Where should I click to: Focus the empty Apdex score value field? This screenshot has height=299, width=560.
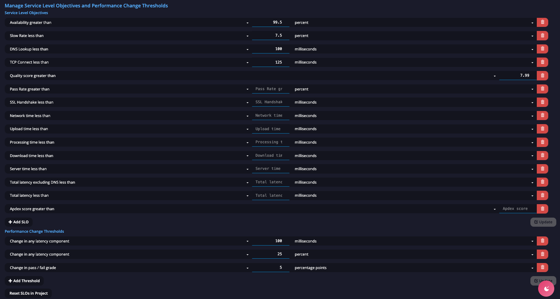point(518,209)
